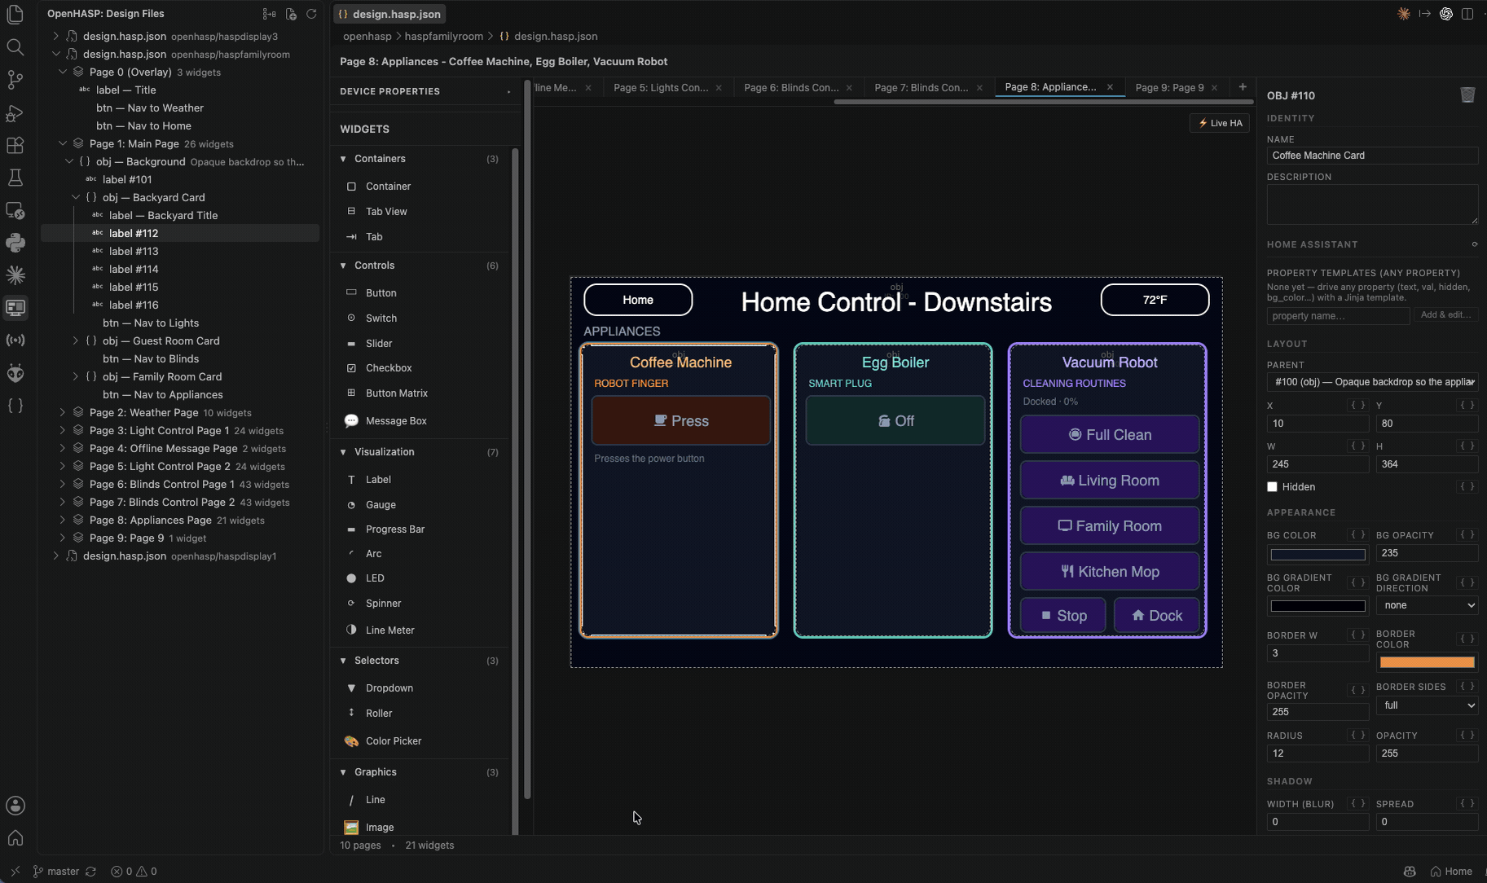
Task: Collapse obj — Backyard Card tree node
Action: [76, 198]
